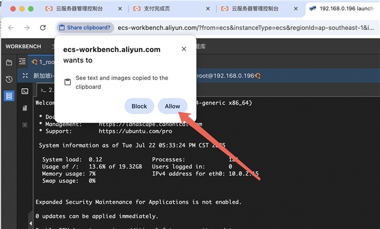The height and width of the screenshot is (229, 380).
Task: Open the grid apps panel icon
Action: (x=25, y=125)
